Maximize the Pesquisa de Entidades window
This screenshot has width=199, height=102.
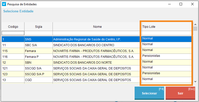[x=181, y=4]
